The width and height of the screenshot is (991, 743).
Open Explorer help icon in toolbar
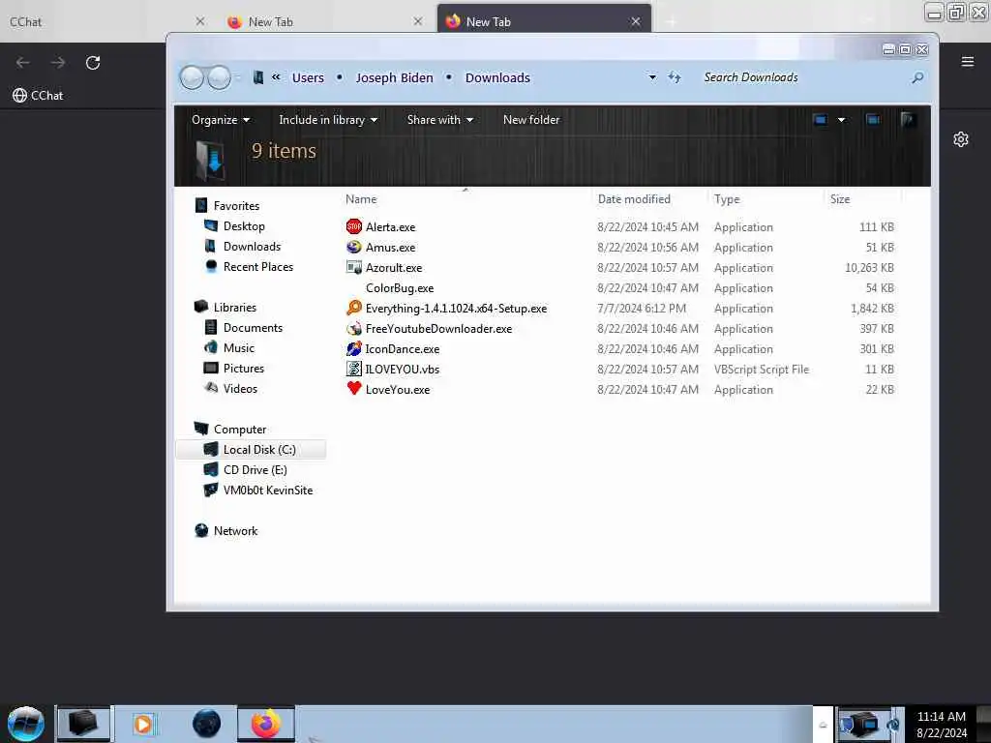(x=908, y=119)
